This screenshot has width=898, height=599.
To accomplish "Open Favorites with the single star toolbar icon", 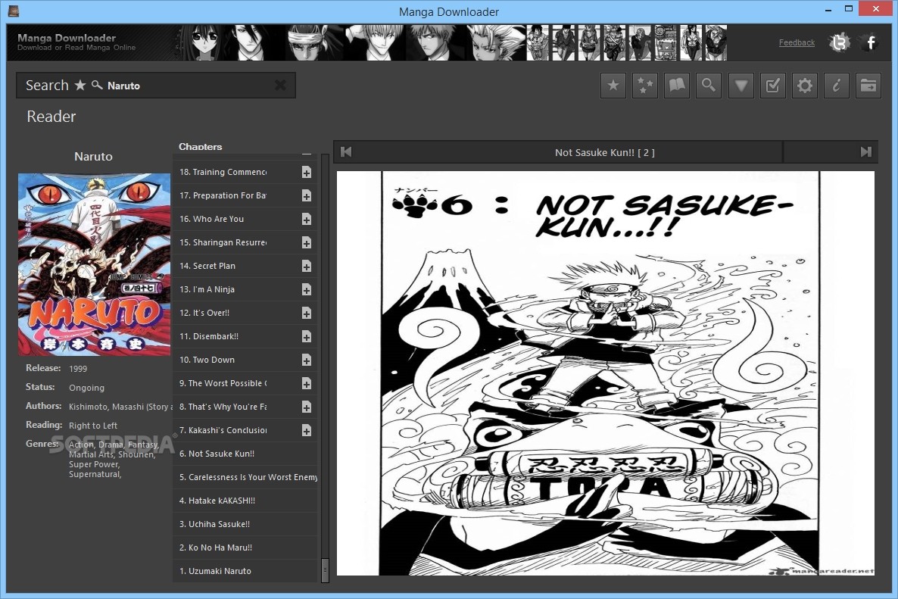I will (x=613, y=86).
